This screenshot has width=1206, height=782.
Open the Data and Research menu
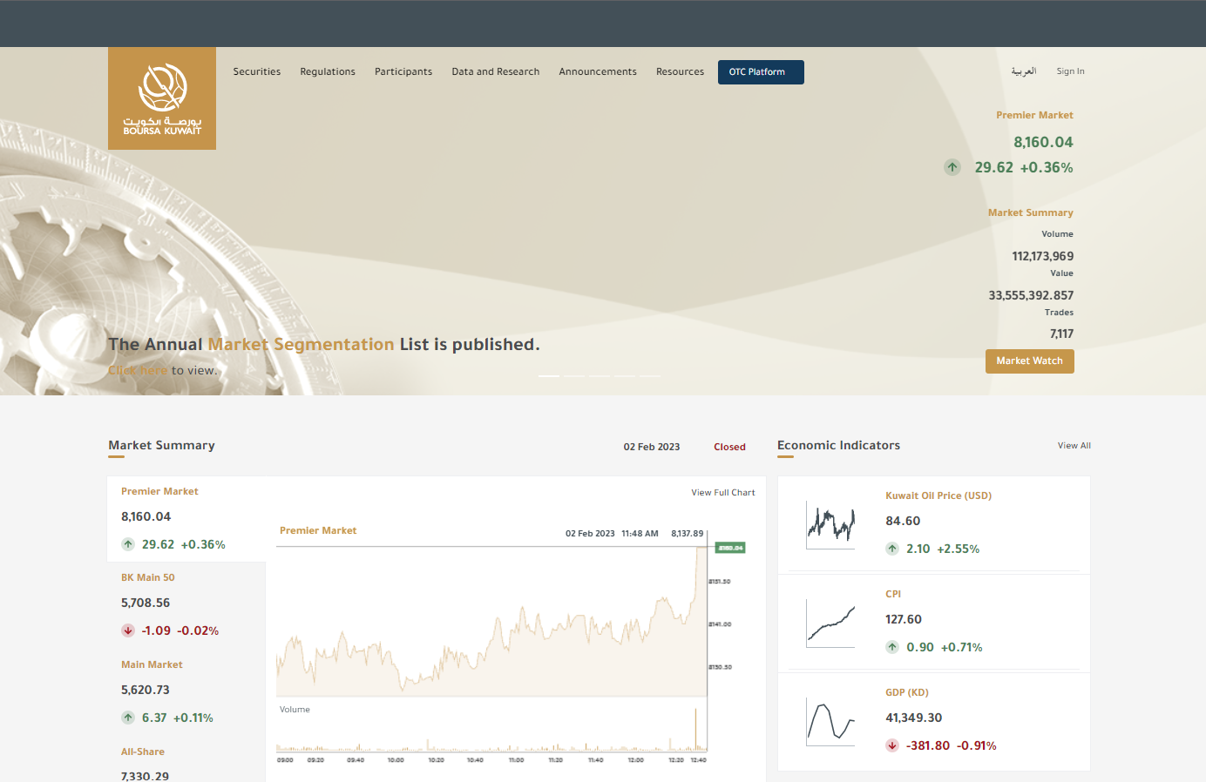[495, 72]
